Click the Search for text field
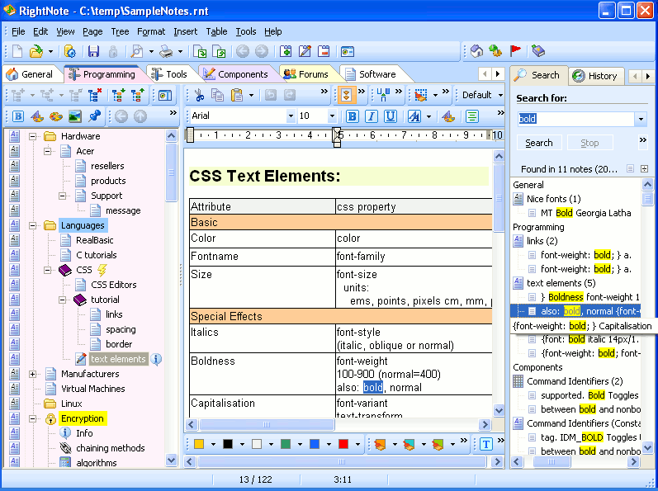Screen dimensions: 658x491 coord(575,119)
